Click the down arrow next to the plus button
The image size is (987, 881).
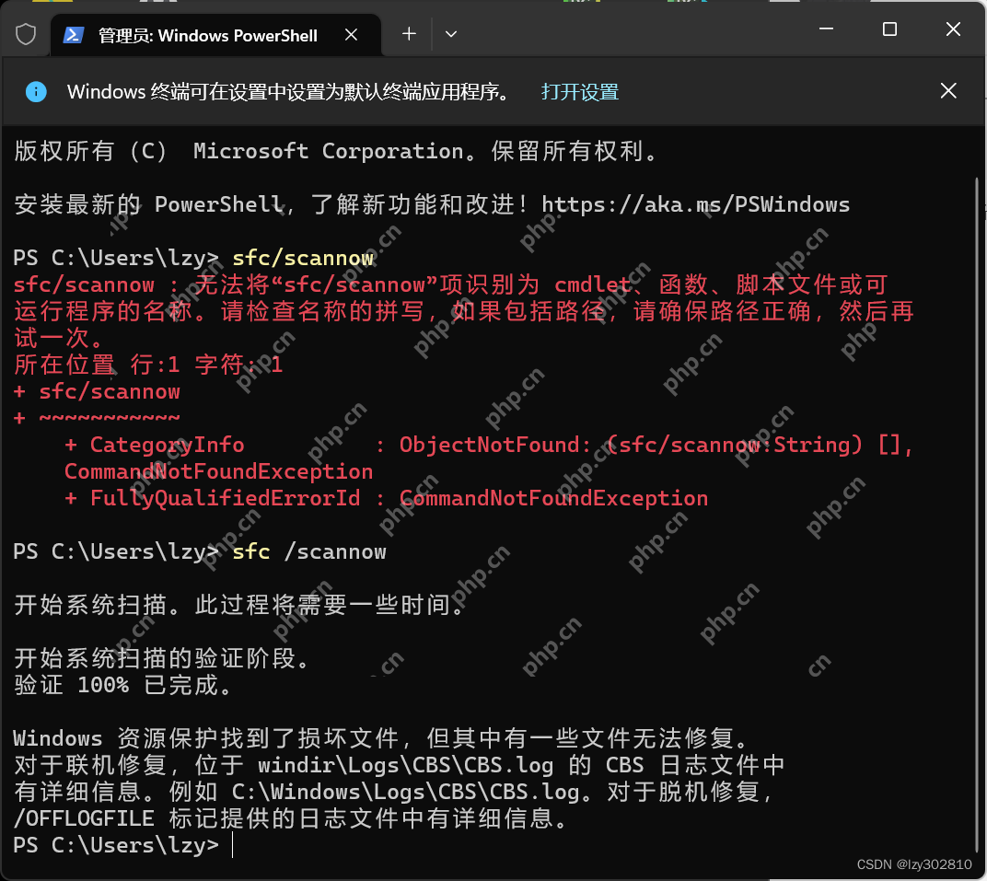450,33
